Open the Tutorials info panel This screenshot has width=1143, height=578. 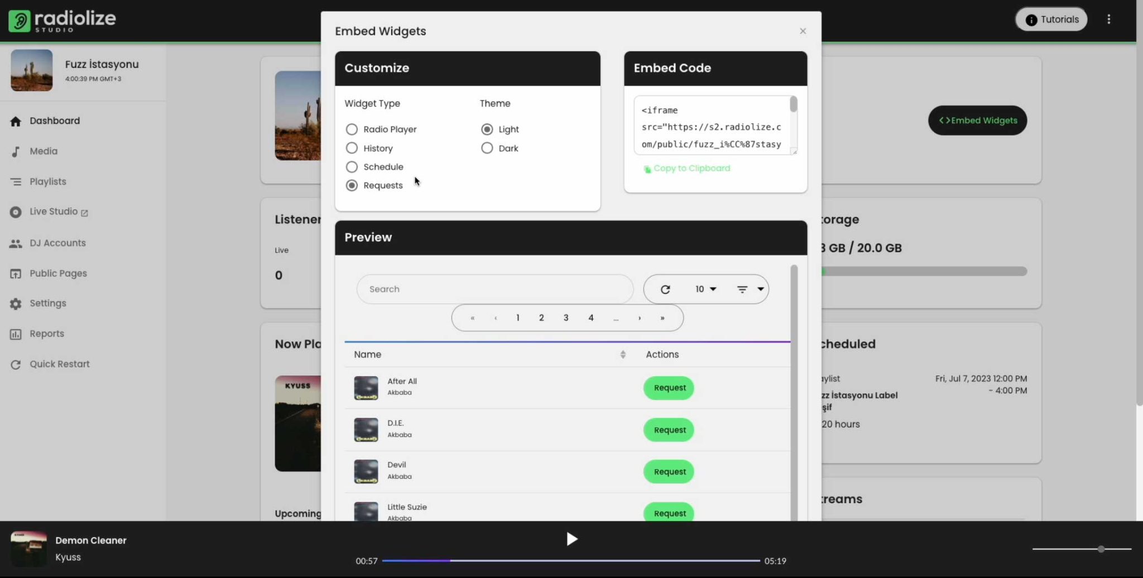click(1050, 18)
